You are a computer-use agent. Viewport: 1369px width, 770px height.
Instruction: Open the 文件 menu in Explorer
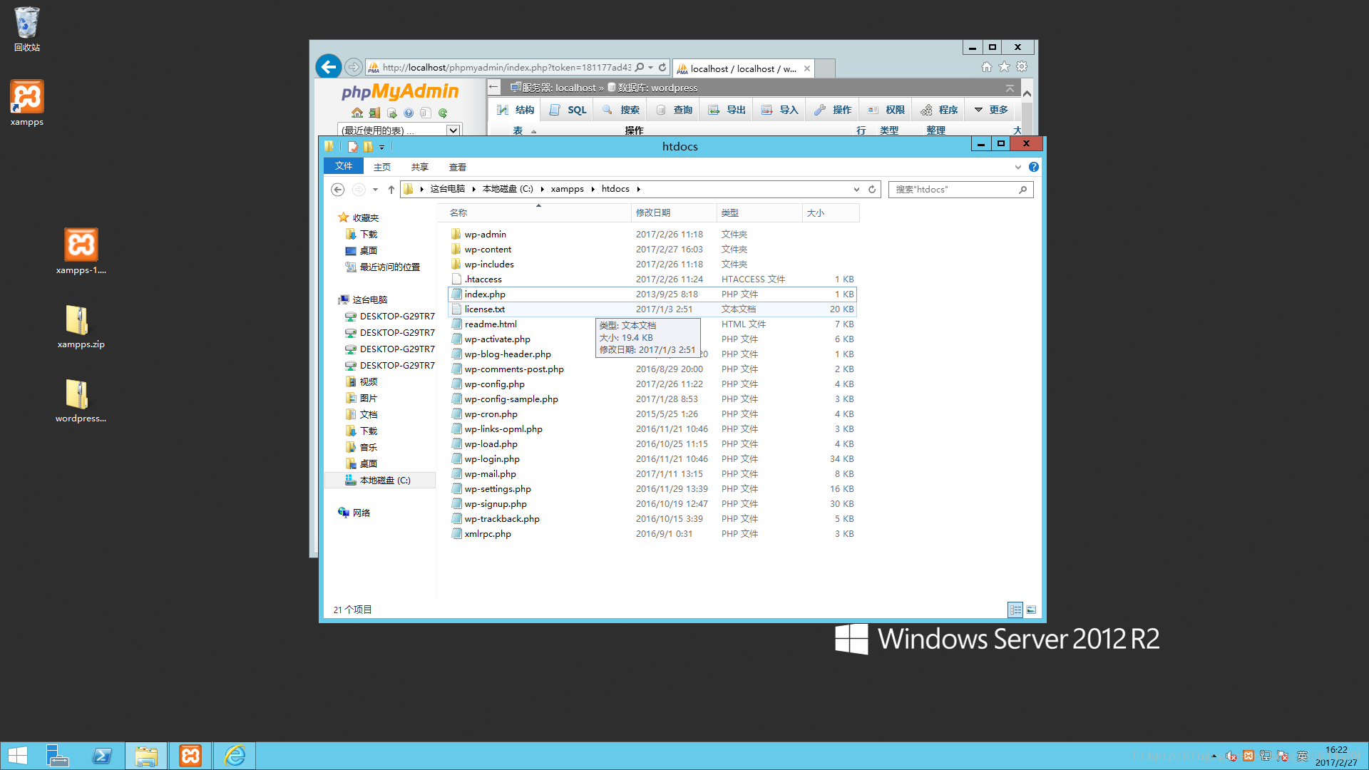click(344, 166)
